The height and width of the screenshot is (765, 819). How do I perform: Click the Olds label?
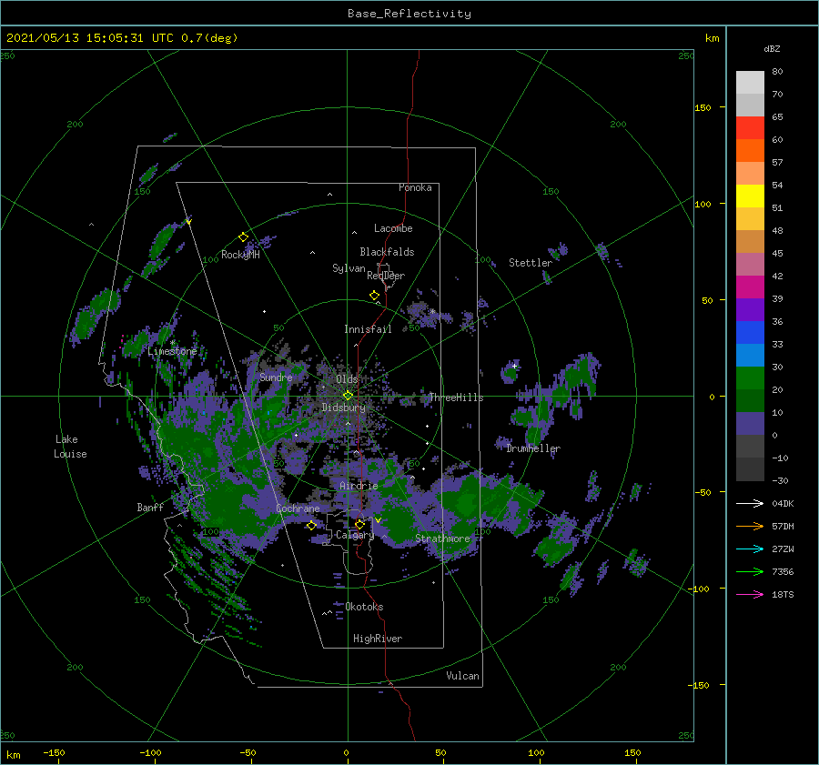(x=347, y=379)
